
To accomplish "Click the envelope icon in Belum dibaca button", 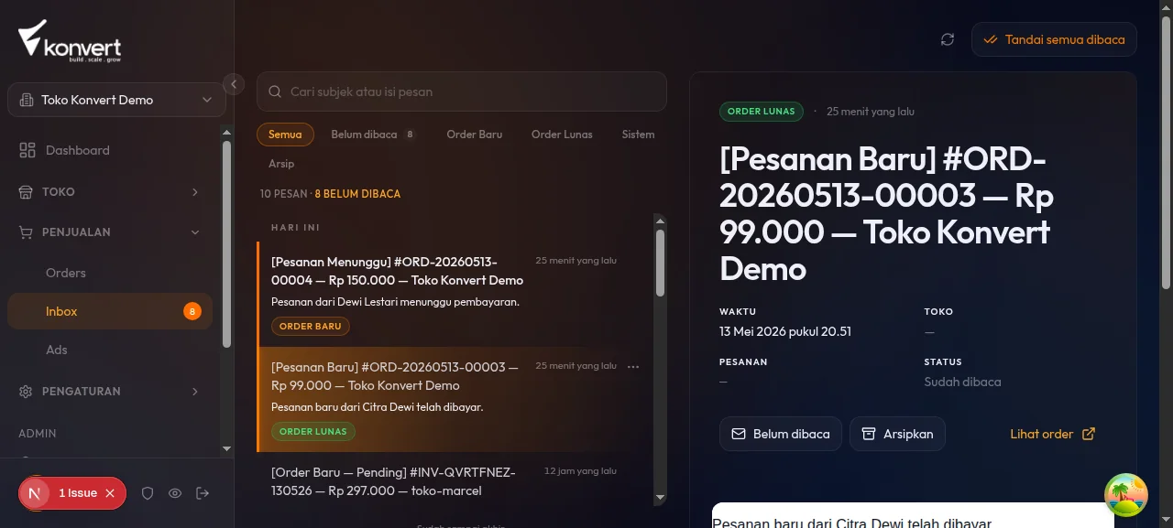I will point(739,434).
